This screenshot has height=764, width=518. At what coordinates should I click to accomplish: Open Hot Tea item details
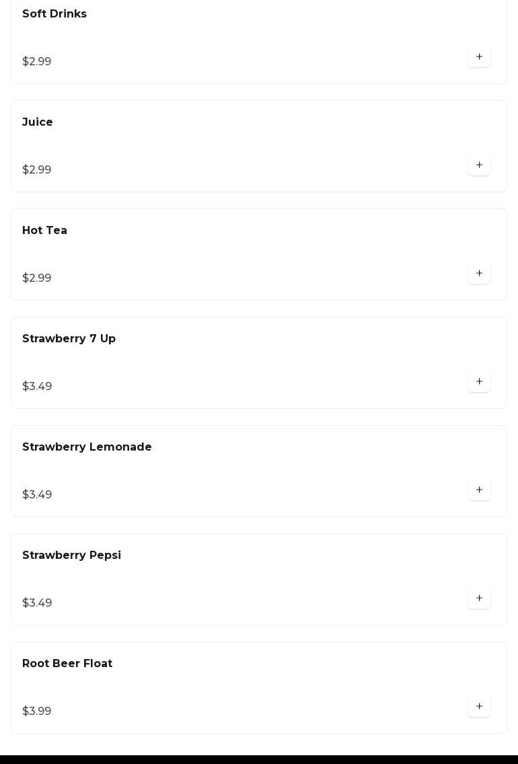click(x=44, y=231)
